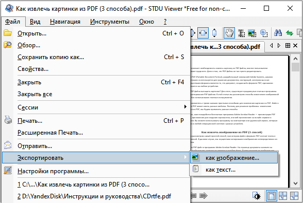
Task: Click the vertical scrollbar down arrow
Action: (295, 183)
